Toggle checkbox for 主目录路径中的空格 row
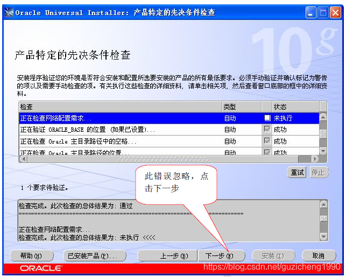The image size is (346, 277). tap(267, 141)
